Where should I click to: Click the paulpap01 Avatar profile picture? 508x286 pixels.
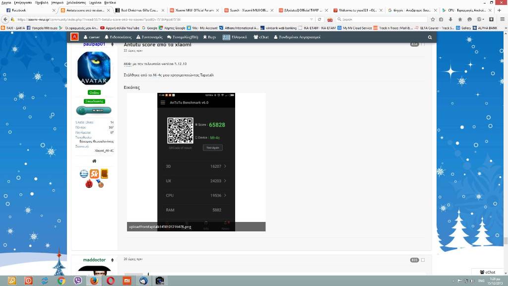tap(94, 68)
